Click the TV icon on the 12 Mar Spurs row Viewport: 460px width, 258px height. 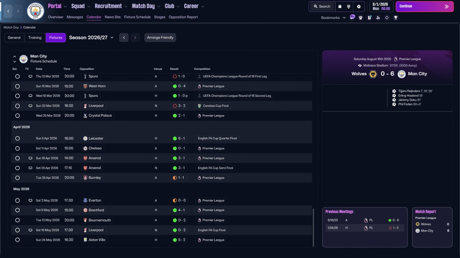point(31,76)
